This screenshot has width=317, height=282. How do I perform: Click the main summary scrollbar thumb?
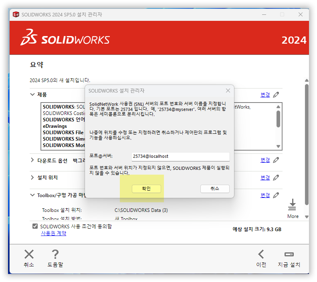tap(307, 145)
